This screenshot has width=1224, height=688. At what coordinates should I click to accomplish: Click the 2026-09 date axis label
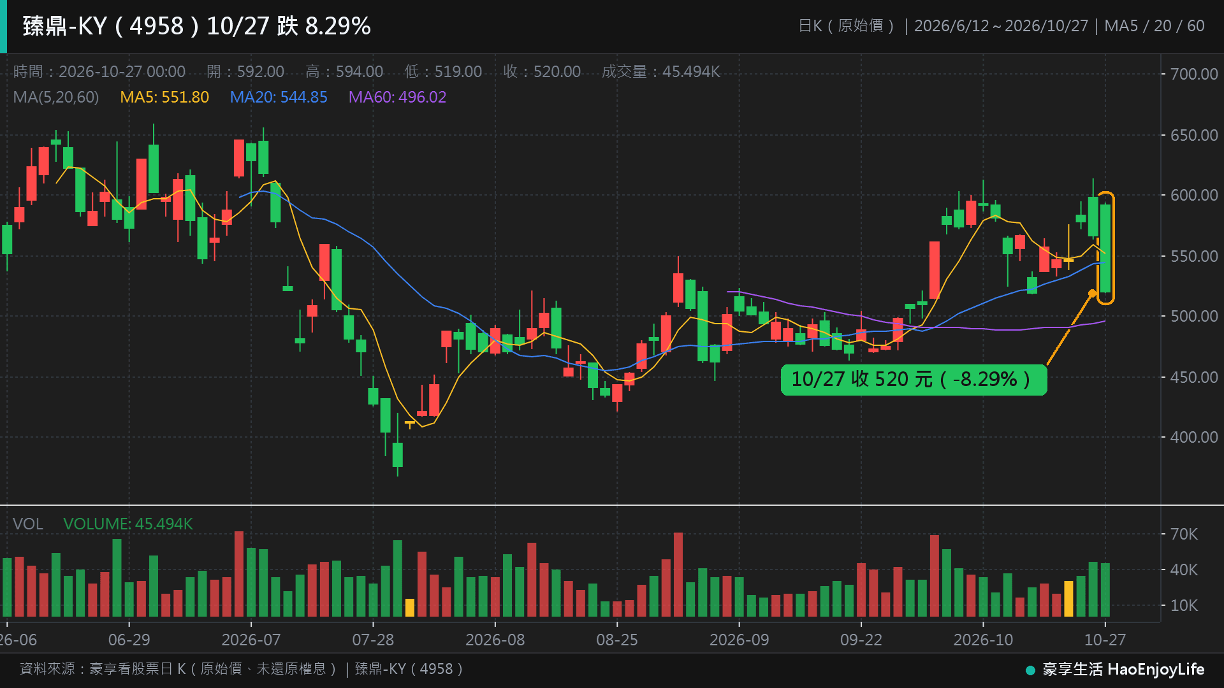tap(739, 640)
